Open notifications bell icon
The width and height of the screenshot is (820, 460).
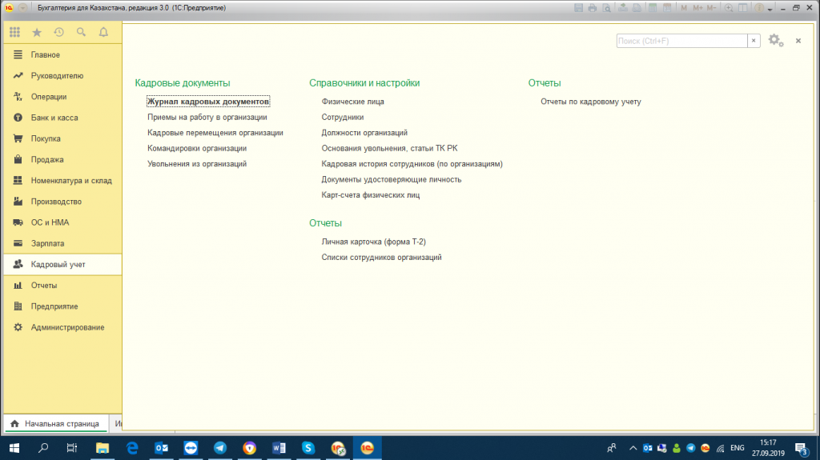(103, 33)
